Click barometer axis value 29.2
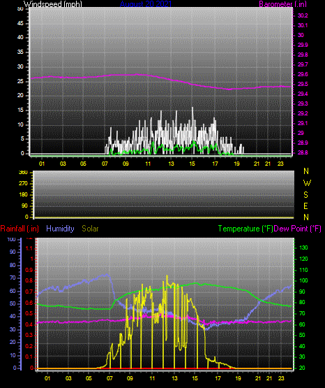 coord(303,113)
